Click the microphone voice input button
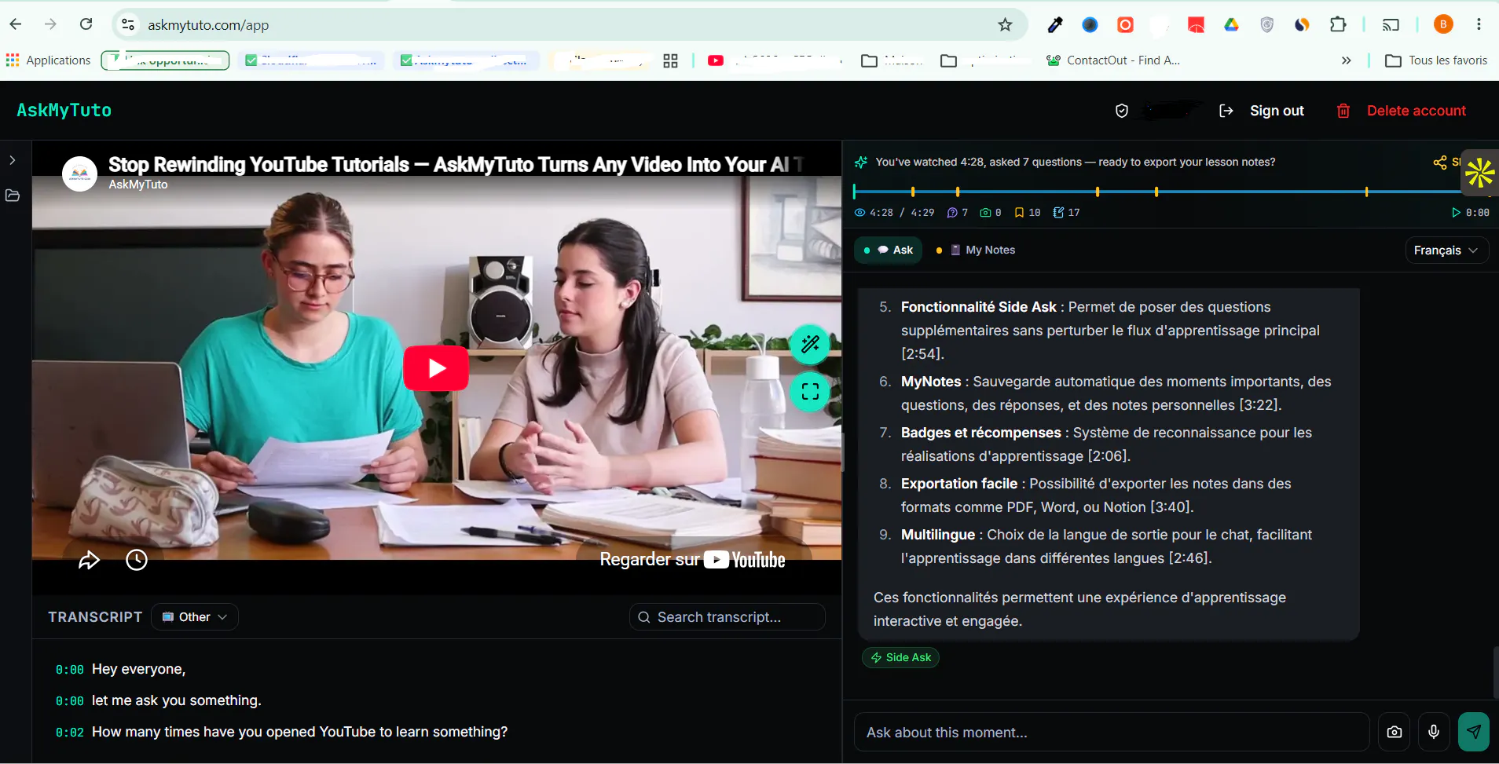The image size is (1499, 764). coord(1434,732)
